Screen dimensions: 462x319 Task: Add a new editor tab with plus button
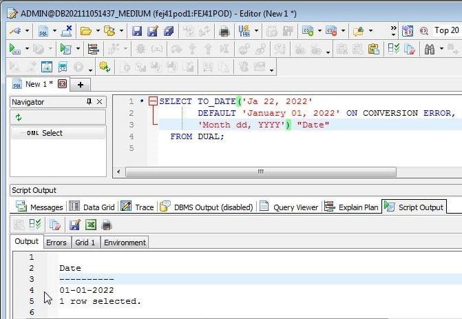click(80, 85)
